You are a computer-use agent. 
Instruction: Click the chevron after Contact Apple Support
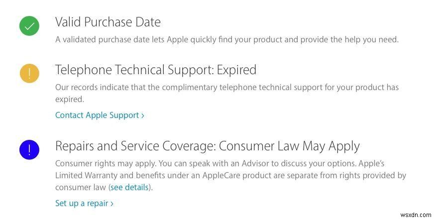[143, 115]
